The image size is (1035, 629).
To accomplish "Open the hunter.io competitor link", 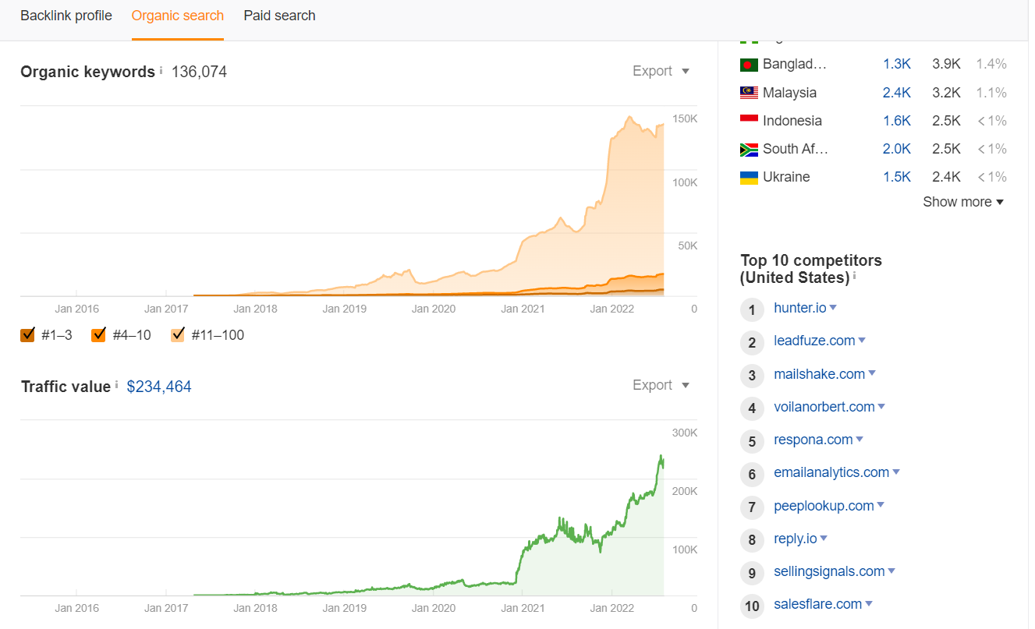I will pos(800,308).
